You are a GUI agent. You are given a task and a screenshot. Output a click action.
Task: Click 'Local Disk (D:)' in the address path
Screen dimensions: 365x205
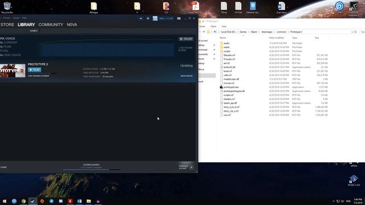pyautogui.click(x=228, y=32)
